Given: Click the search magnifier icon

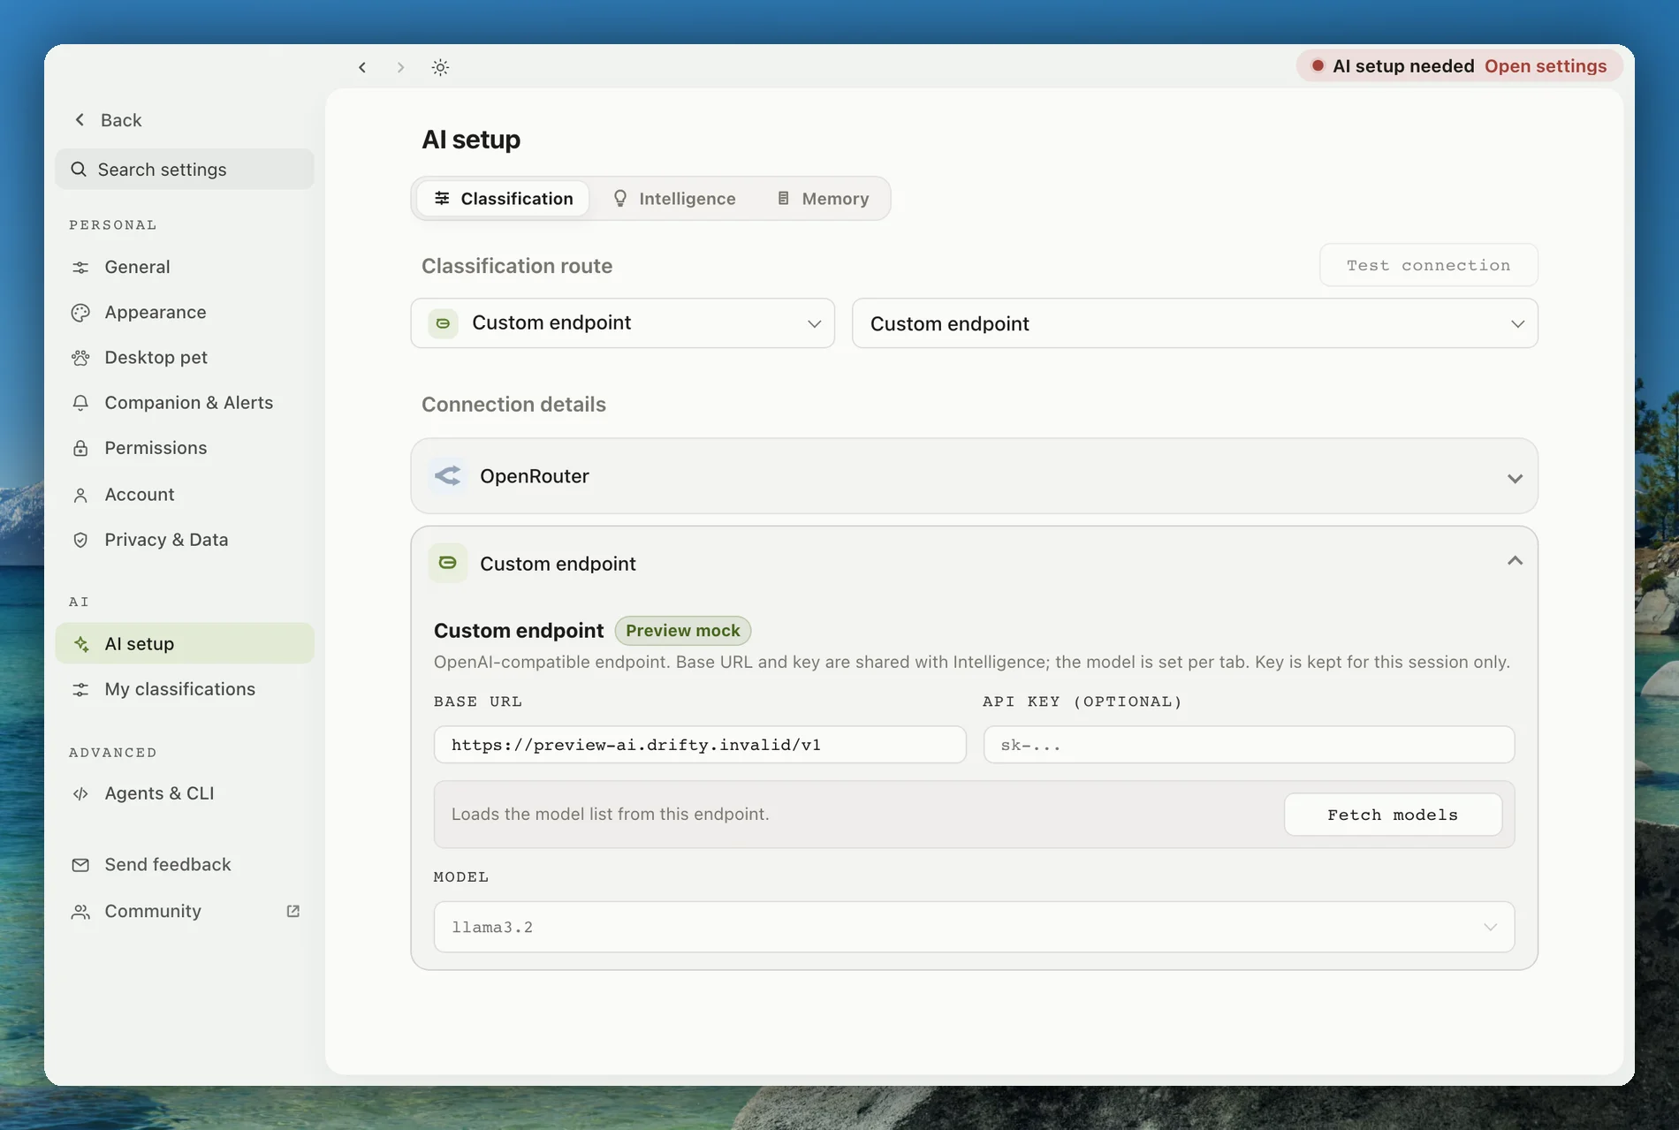Looking at the screenshot, I should pyautogui.click(x=79, y=169).
